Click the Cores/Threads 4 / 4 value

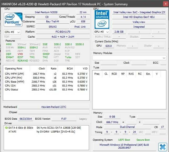pyautogui.click(x=83, y=17)
